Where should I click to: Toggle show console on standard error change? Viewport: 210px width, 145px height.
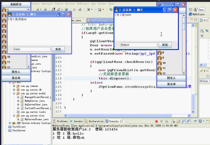tap(188, 121)
